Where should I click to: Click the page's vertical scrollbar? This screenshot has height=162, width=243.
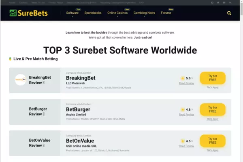pyautogui.click(x=241, y=81)
